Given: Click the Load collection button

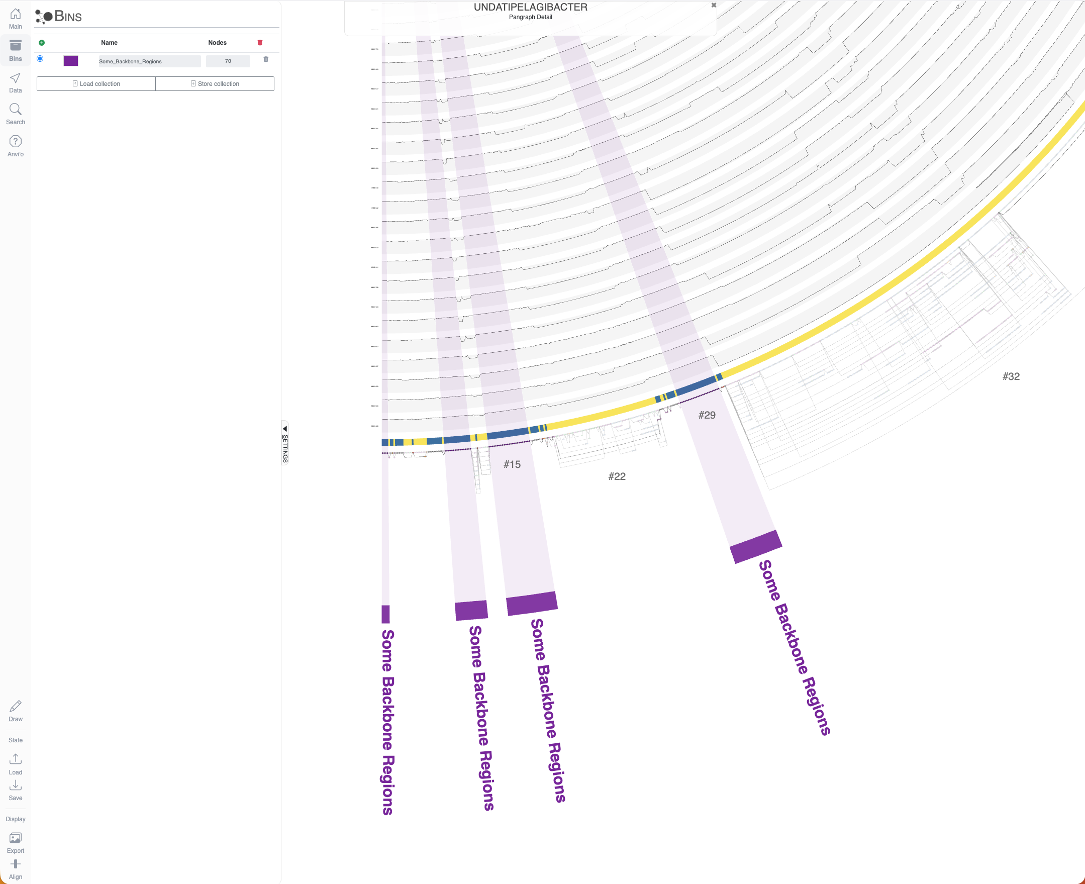Looking at the screenshot, I should coord(96,83).
